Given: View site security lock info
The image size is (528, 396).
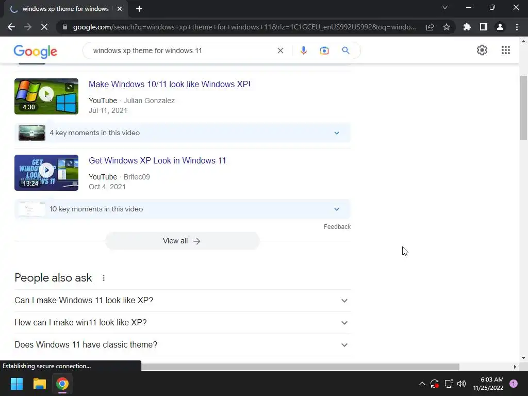Looking at the screenshot, I should tap(64, 27).
